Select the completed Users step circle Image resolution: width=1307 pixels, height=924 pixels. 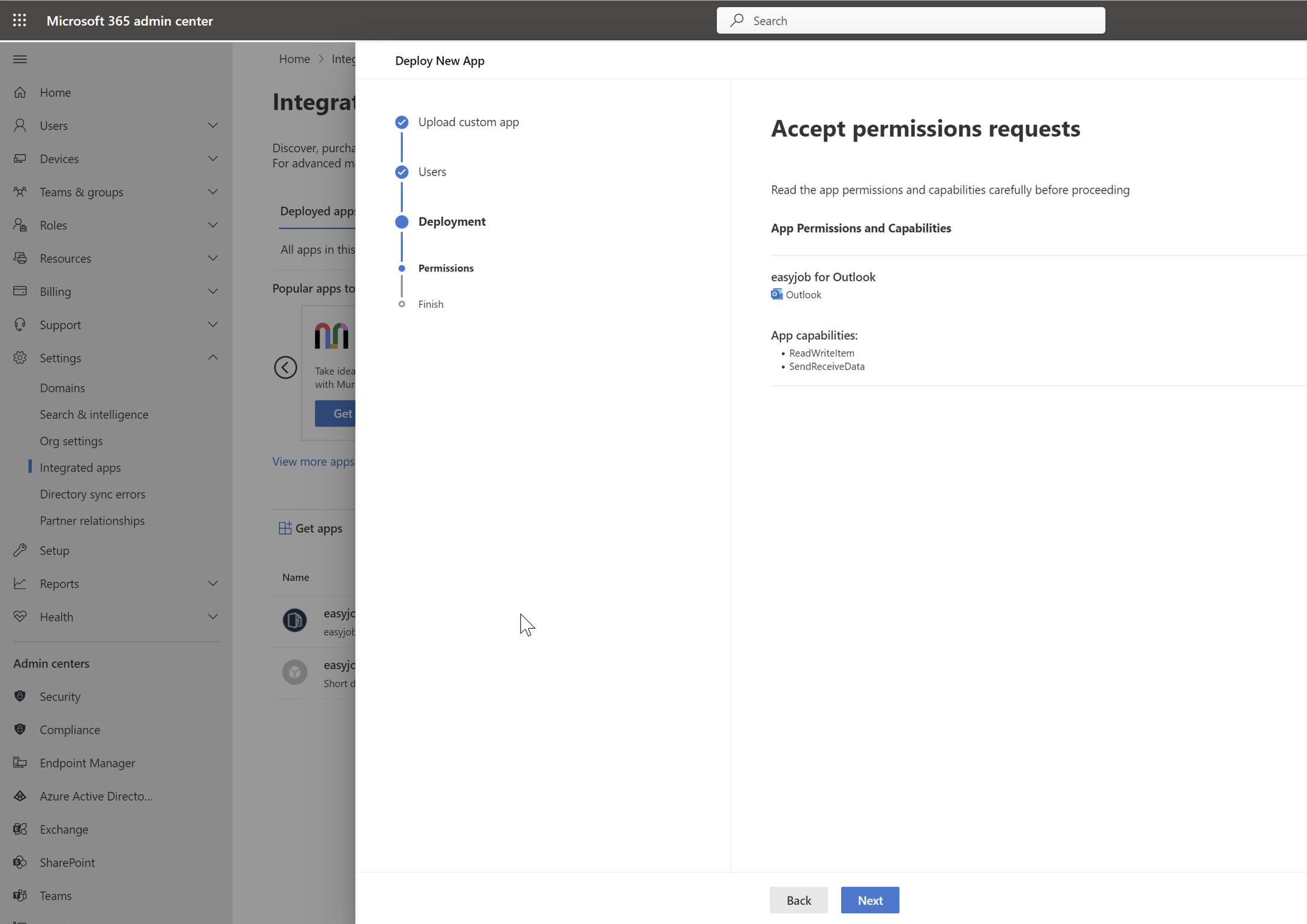(402, 172)
